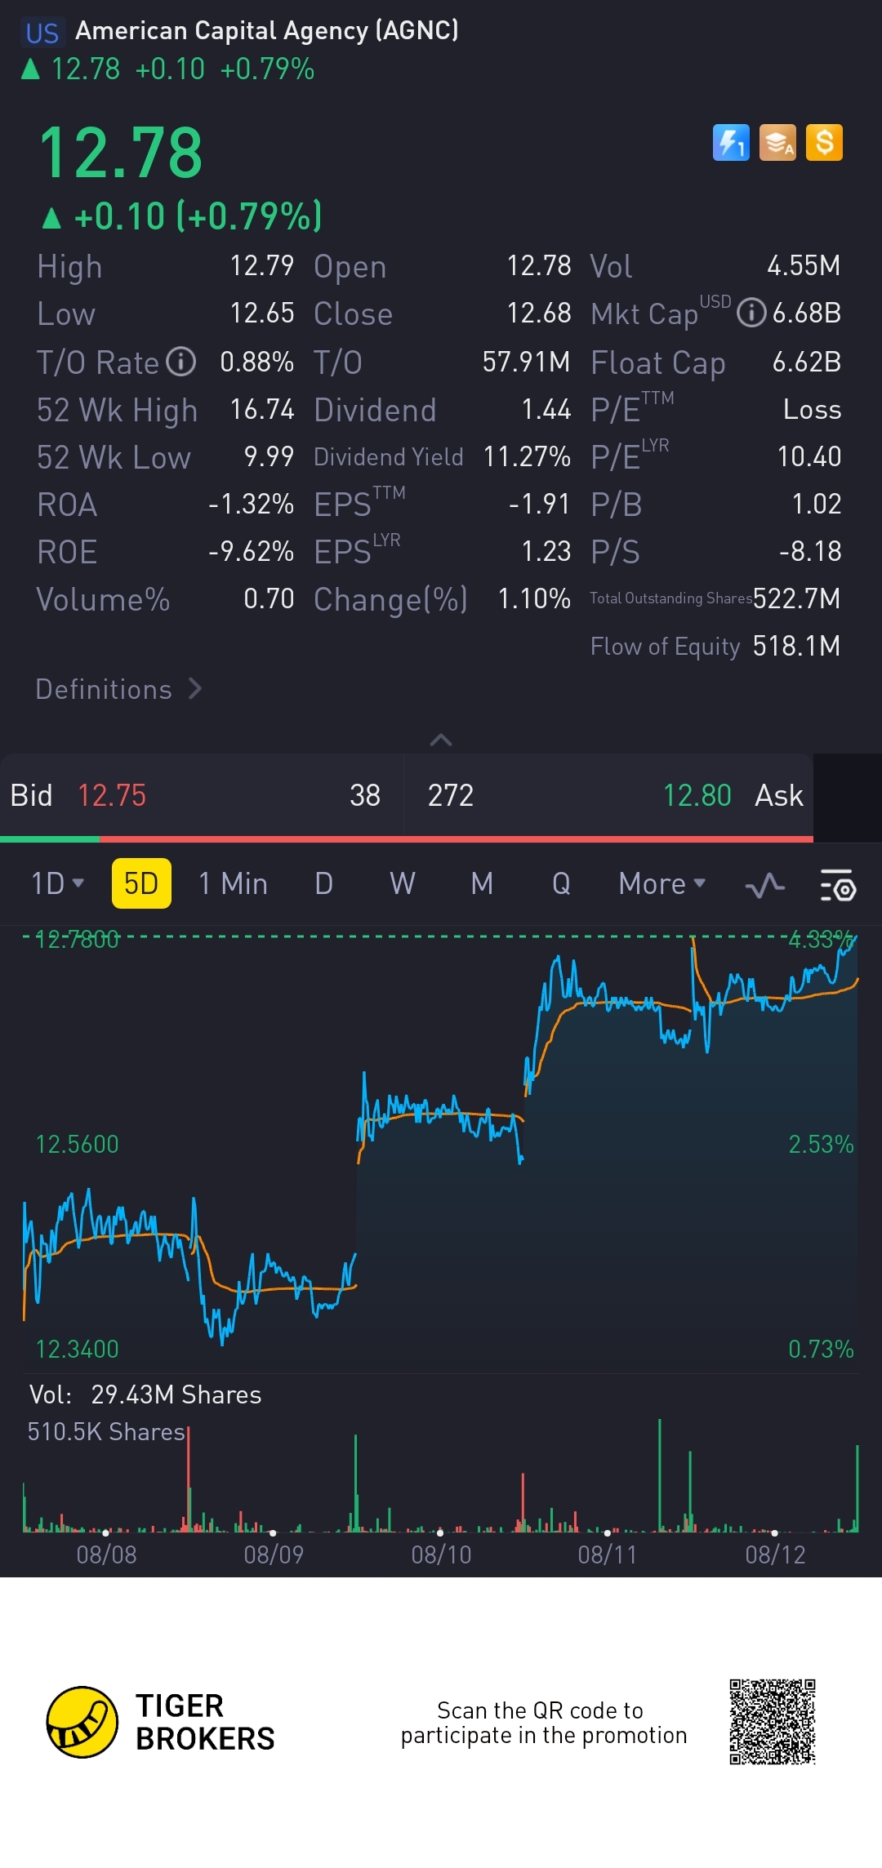This screenshot has height=1868, width=882.
Task: Tap the orange stacked layers icon
Action: pos(777,143)
